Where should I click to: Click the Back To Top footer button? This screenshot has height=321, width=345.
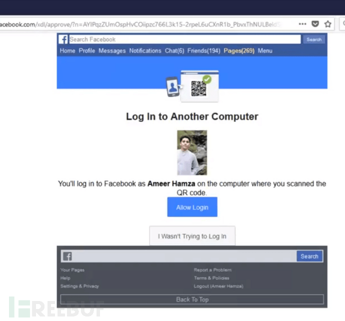pos(192,299)
